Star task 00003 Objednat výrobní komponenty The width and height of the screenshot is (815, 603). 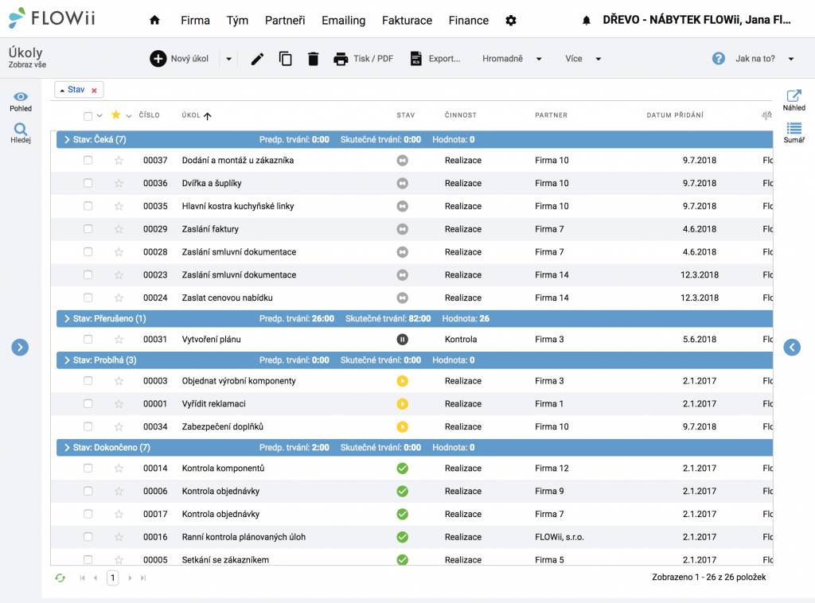click(119, 381)
